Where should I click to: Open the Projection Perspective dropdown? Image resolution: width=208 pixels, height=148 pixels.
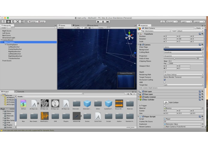183,56
